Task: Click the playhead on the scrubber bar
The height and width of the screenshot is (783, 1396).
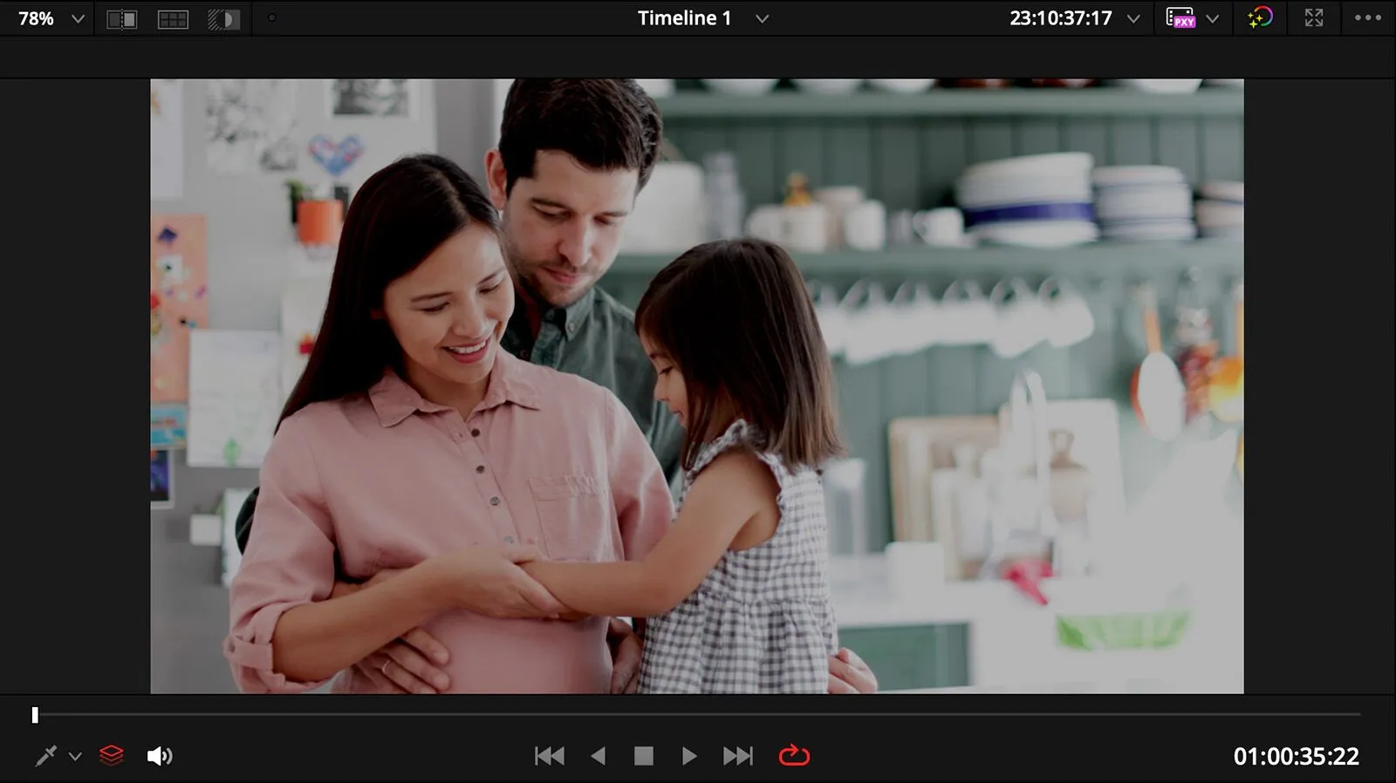Action: coord(35,715)
